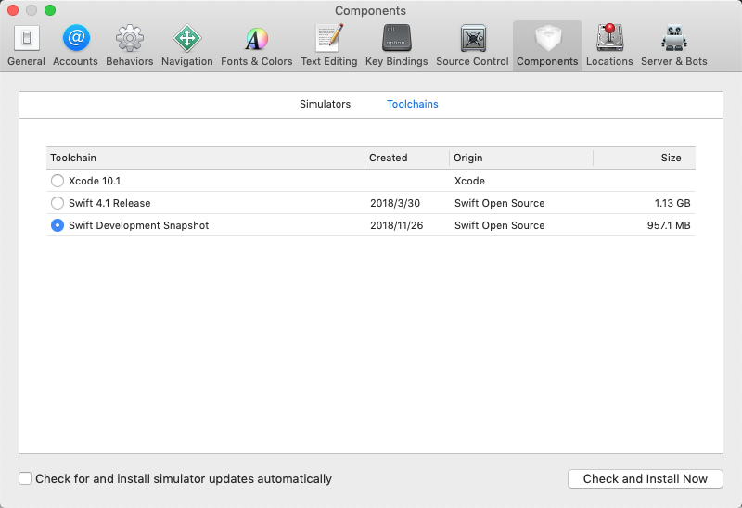Click the Xcode 10.1 toolchain name
Image resolution: width=742 pixels, height=508 pixels.
pyautogui.click(x=95, y=181)
